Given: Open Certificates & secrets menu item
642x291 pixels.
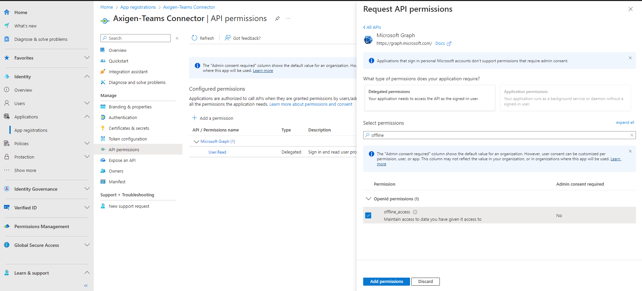Looking at the screenshot, I should (x=129, y=128).
